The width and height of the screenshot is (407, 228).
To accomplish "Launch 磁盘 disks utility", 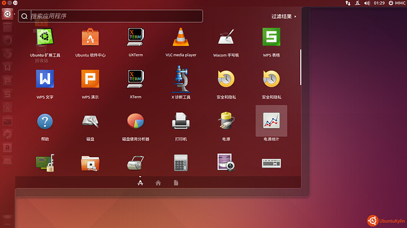I will tap(90, 121).
